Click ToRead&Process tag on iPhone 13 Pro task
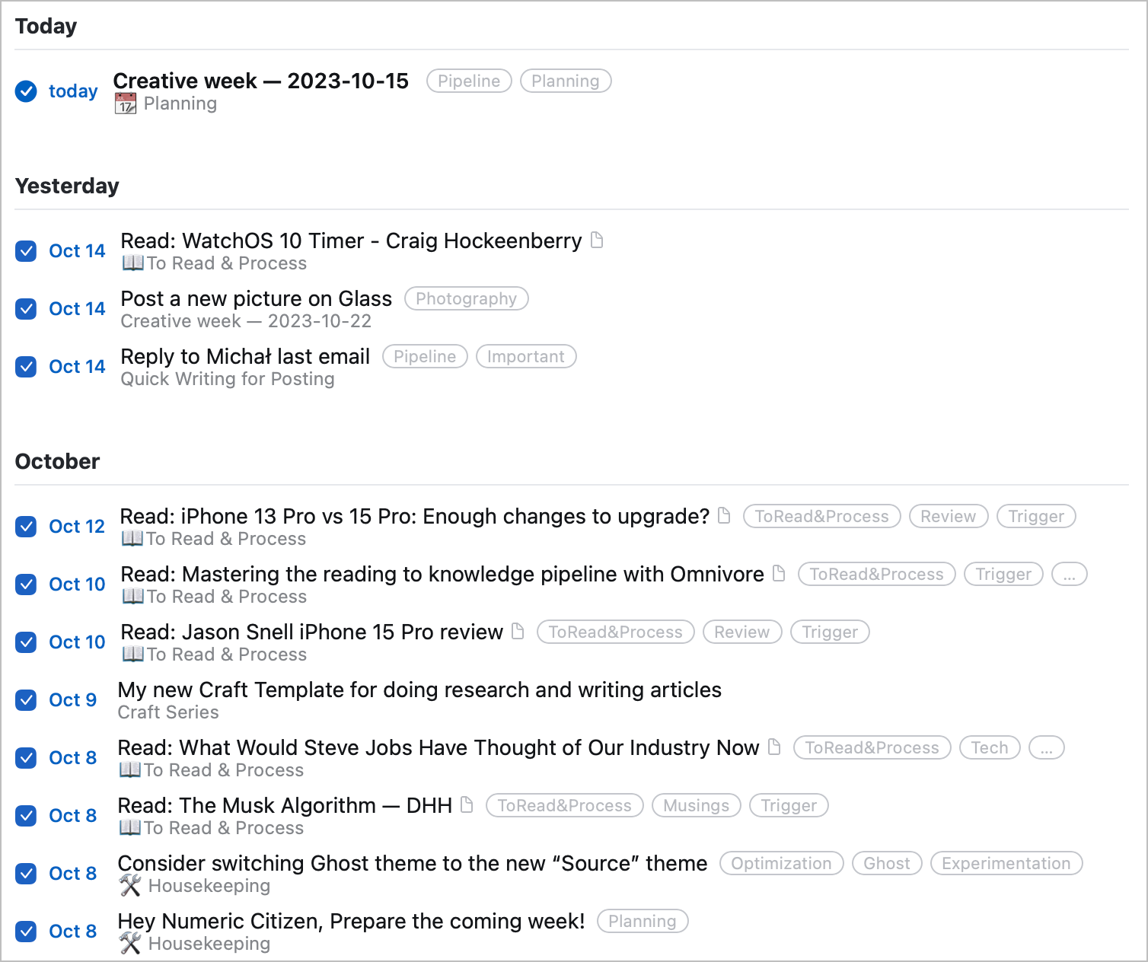Viewport: 1148px width, 962px height. tap(822, 517)
